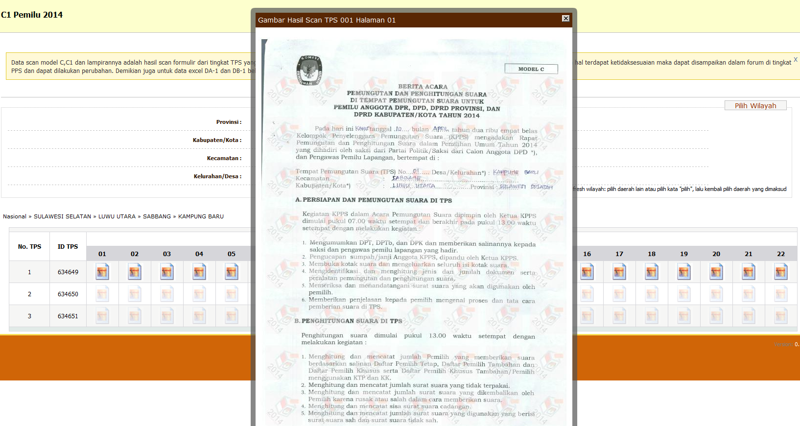
Task: Open scan page 01 for TPS 2
Action: click(102, 294)
